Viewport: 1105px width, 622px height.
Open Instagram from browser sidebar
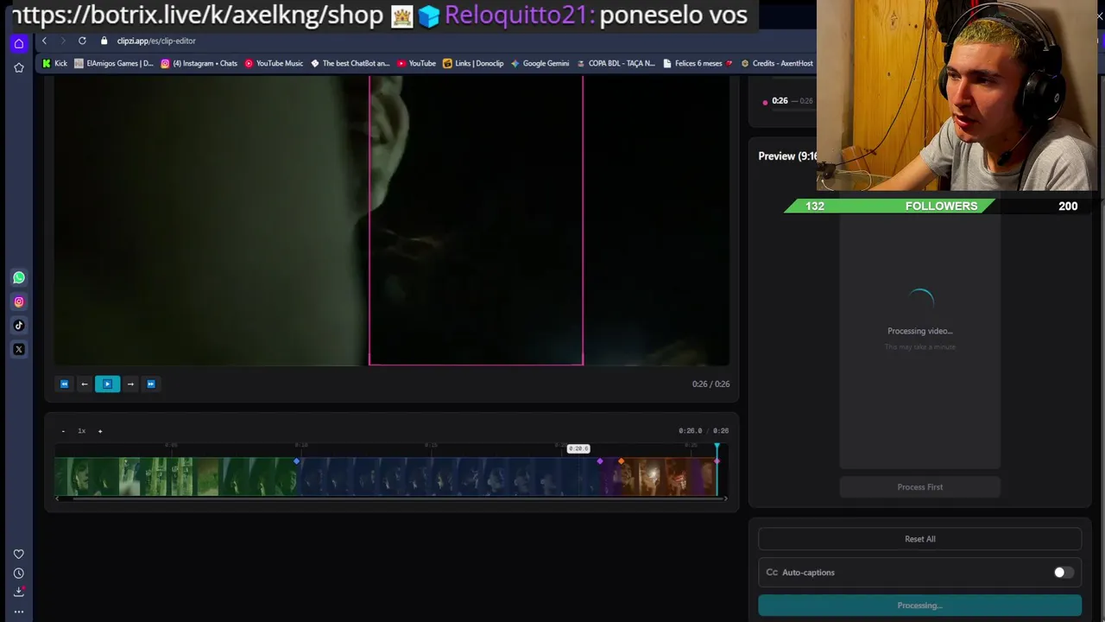(18, 301)
